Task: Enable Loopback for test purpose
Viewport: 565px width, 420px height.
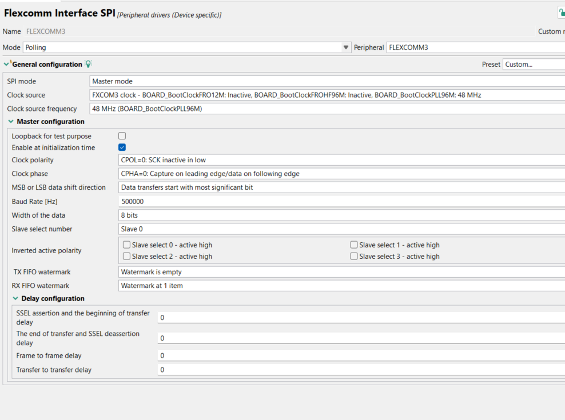Action: click(122, 136)
